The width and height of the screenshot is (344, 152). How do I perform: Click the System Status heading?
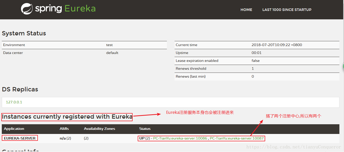click(x=24, y=34)
